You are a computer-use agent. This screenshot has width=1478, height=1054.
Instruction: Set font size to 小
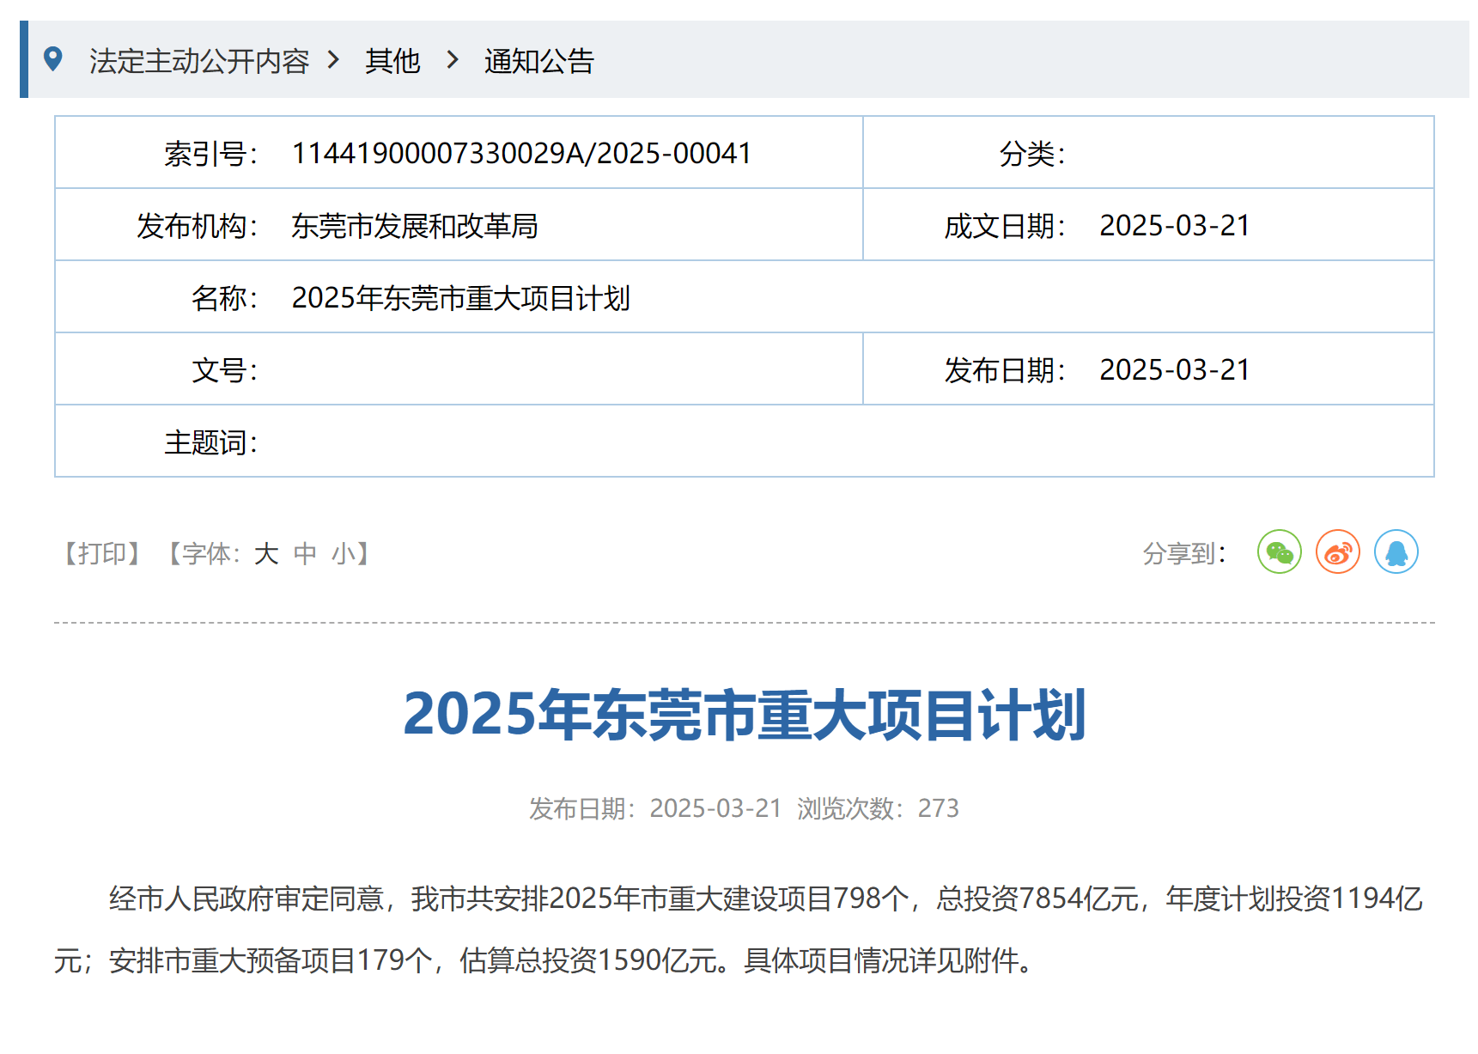(344, 553)
